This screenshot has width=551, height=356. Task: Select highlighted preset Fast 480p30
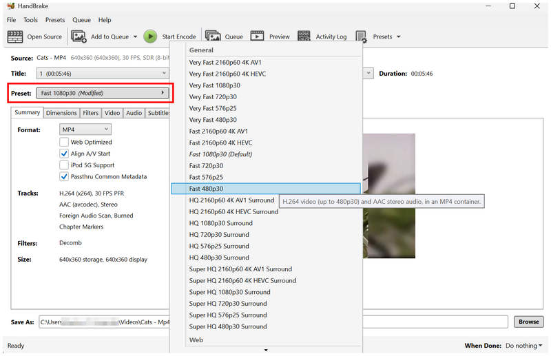tap(266, 189)
